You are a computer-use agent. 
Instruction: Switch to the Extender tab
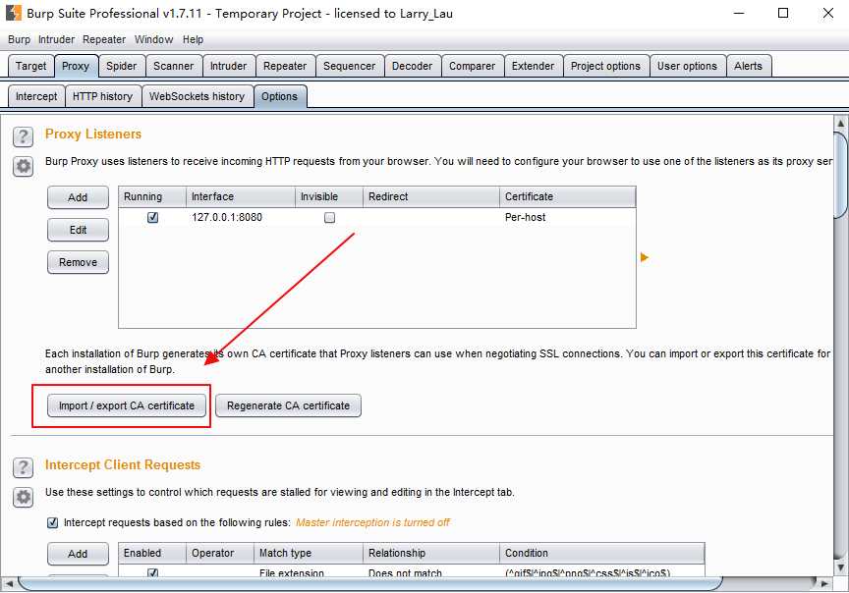click(x=533, y=66)
